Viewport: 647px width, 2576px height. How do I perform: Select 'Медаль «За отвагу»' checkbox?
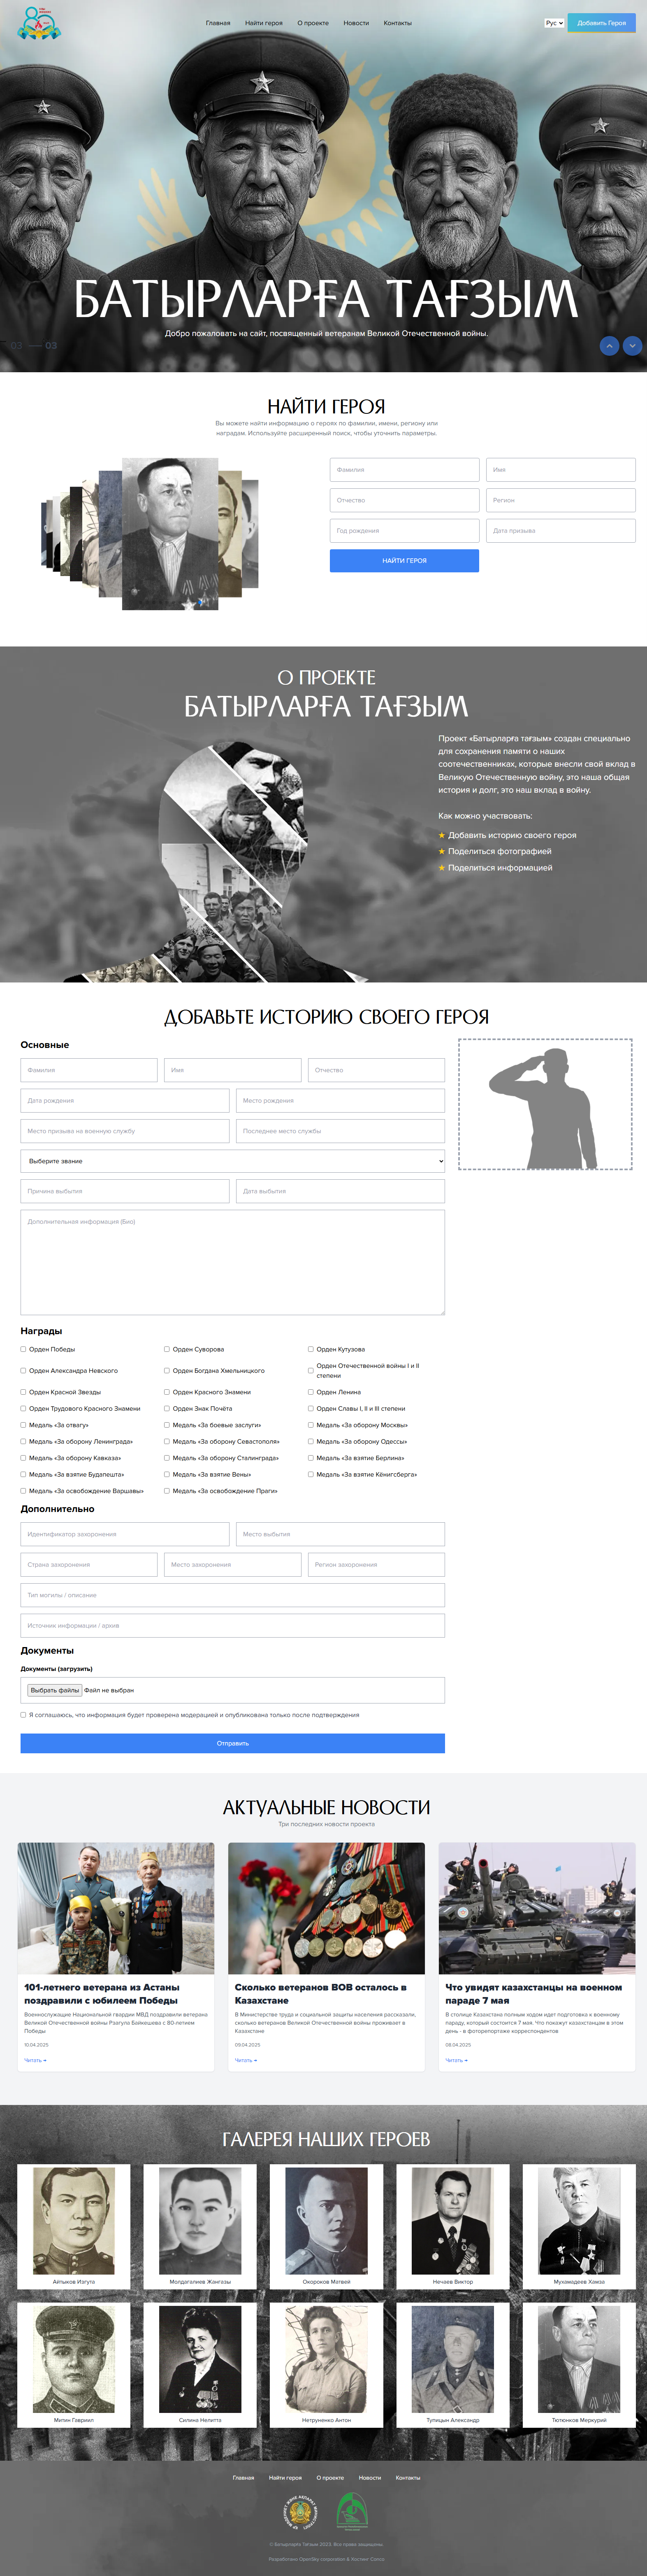point(23,1425)
